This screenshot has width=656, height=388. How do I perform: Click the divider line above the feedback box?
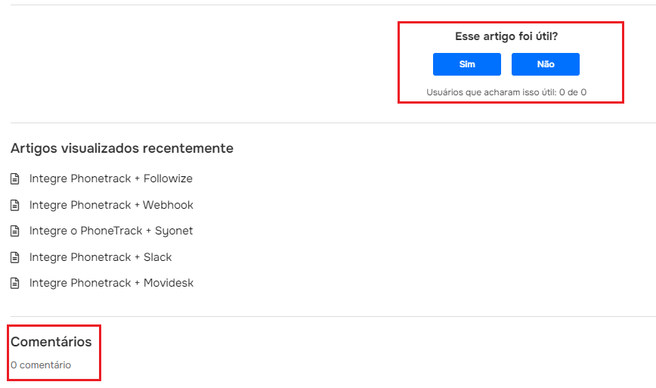pos(333,5)
